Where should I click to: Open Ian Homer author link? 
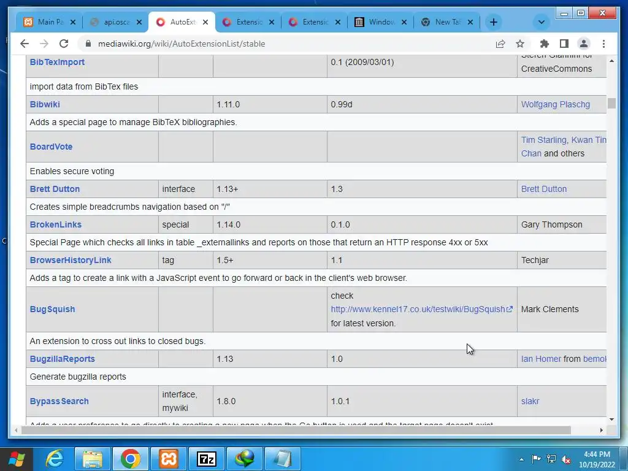tap(541, 359)
